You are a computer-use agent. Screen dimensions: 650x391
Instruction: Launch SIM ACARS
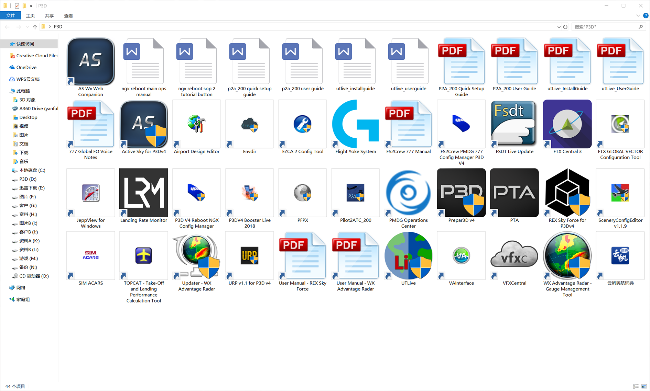click(90, 259)
